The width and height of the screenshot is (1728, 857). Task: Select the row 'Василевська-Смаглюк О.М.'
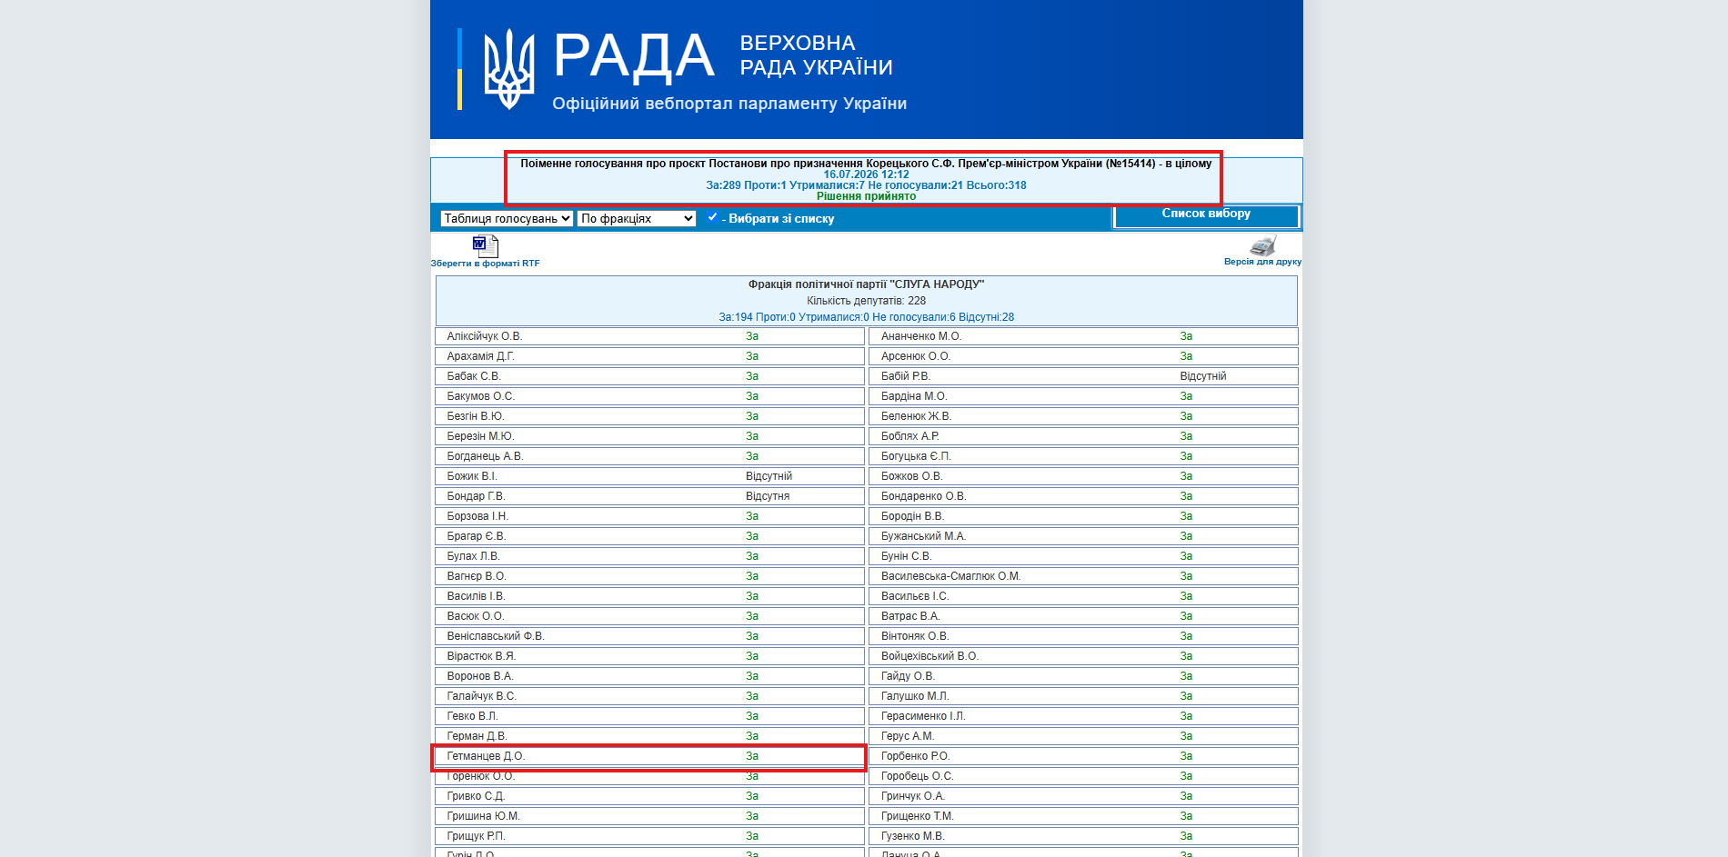tap(1083, 576)
